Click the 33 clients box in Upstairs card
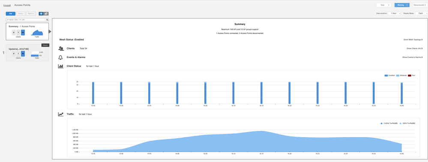428x162 pixels. click(x=23, y=53)
